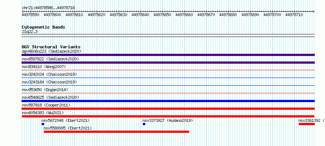The width and height of the screenshot is (325, 146).
Task: Click ruler position 44978650
Action: (162, 15)
